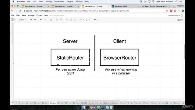Click the browser back arrow

12,11
